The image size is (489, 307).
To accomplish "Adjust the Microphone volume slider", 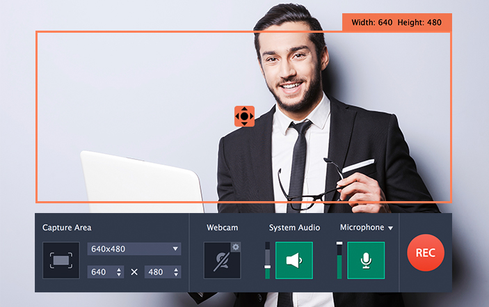I will [339, 260].
